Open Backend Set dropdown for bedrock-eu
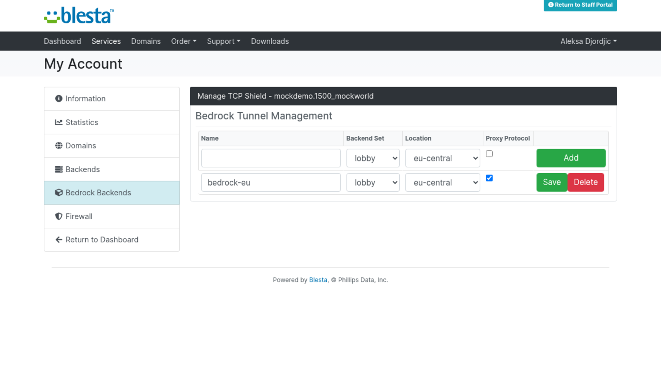The width and height of the screenshot is (661, 372). click(373, 182)
